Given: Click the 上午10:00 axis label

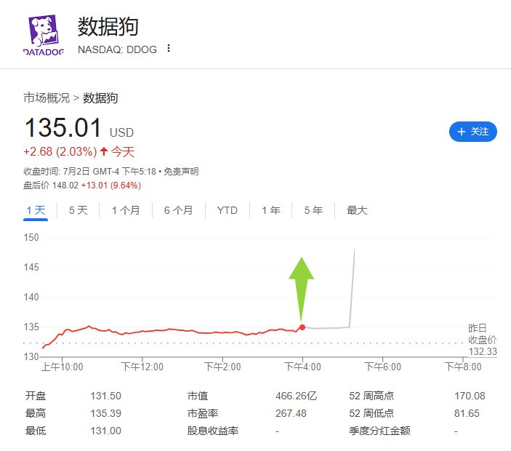Looking at the screenshot, I should 62,367.
